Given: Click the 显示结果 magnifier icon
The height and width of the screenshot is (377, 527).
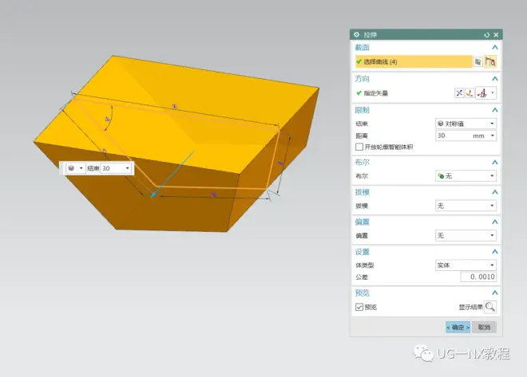Looking at the screenshot, I should (490, 307).
